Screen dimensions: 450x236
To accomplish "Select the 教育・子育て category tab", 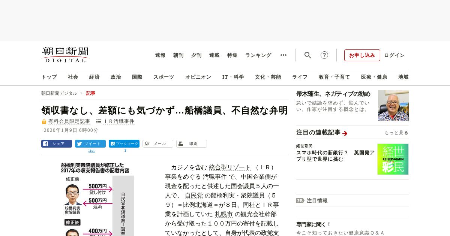I will [x=334, y=77].
